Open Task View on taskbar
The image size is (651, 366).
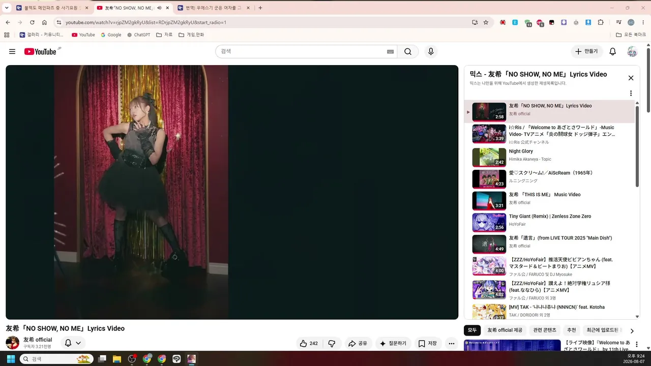pos(102,359)
